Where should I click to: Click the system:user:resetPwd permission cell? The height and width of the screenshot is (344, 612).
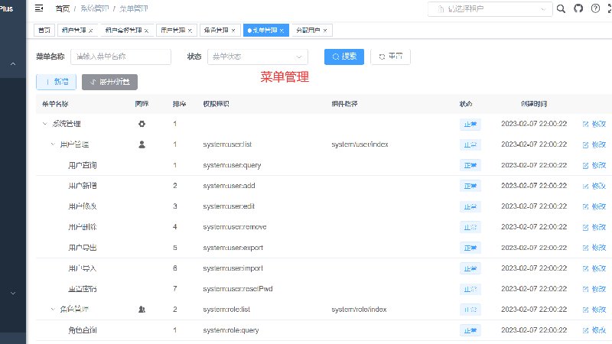(238, 289)
